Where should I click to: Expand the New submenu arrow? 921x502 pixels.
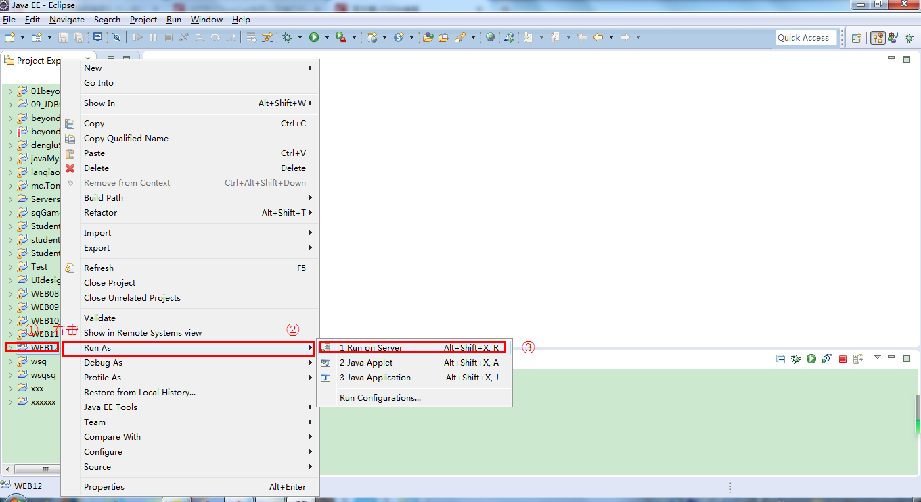[x=311, y=68]
